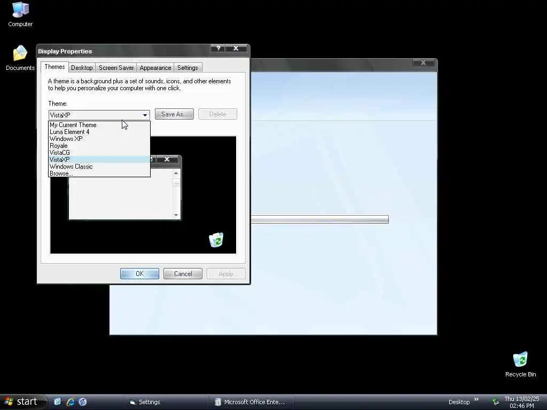Launch Internet Explorer from quick launch
This screenshot has width=547, height=410.
(71, 401)
